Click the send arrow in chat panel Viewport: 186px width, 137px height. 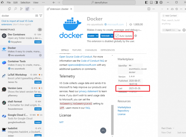pyautogui.click(x=184, y=30)
